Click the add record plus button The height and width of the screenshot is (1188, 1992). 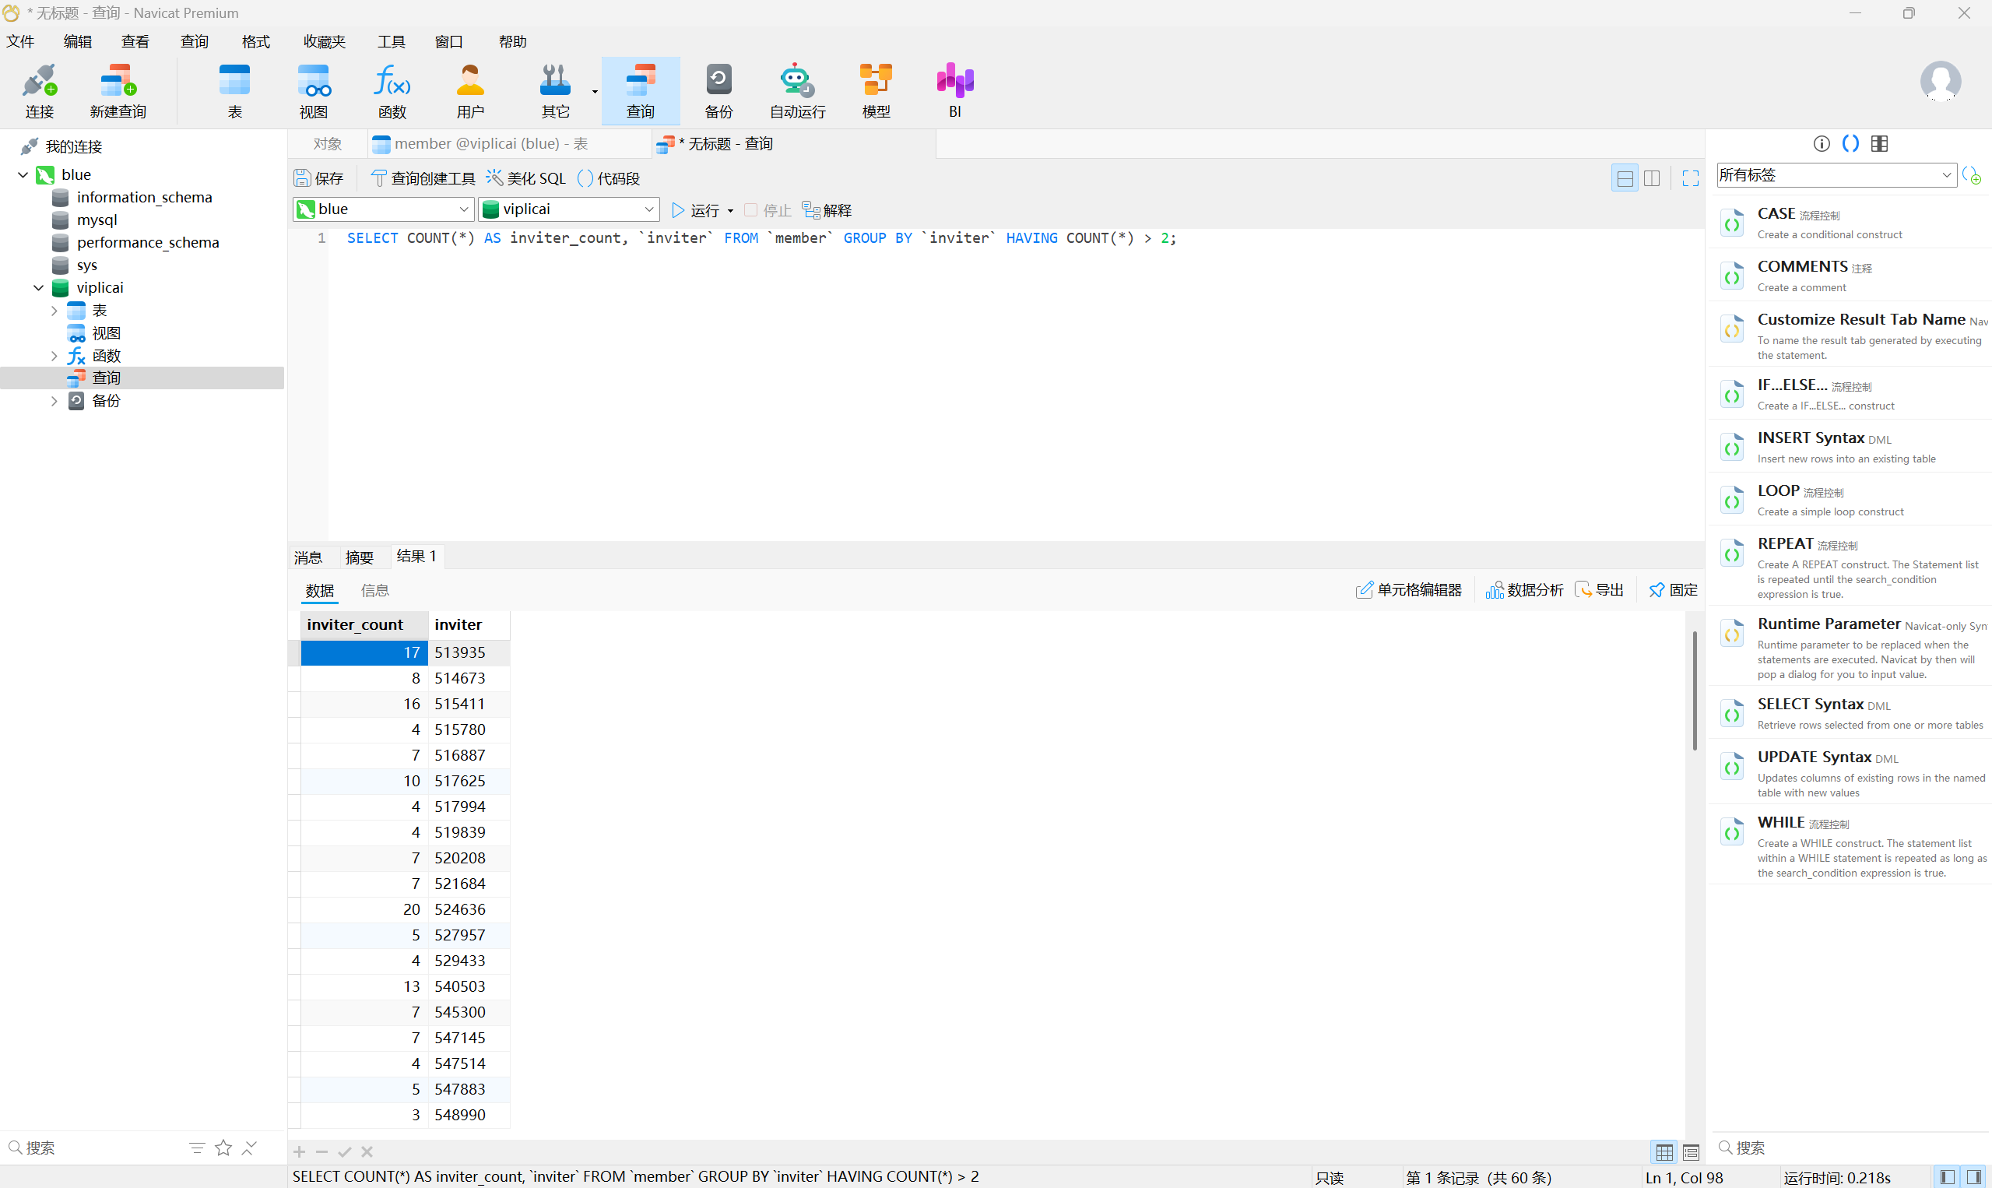pyautogui.click(x=300, y=1152)
